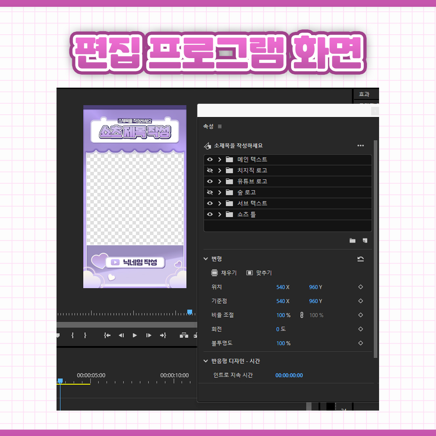Expand the 유튜브 로고 folder chevron
Screen dimensions: 436x436
220,181
